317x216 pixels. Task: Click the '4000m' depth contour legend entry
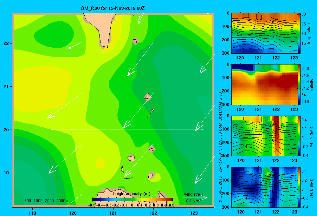(62, 201)
